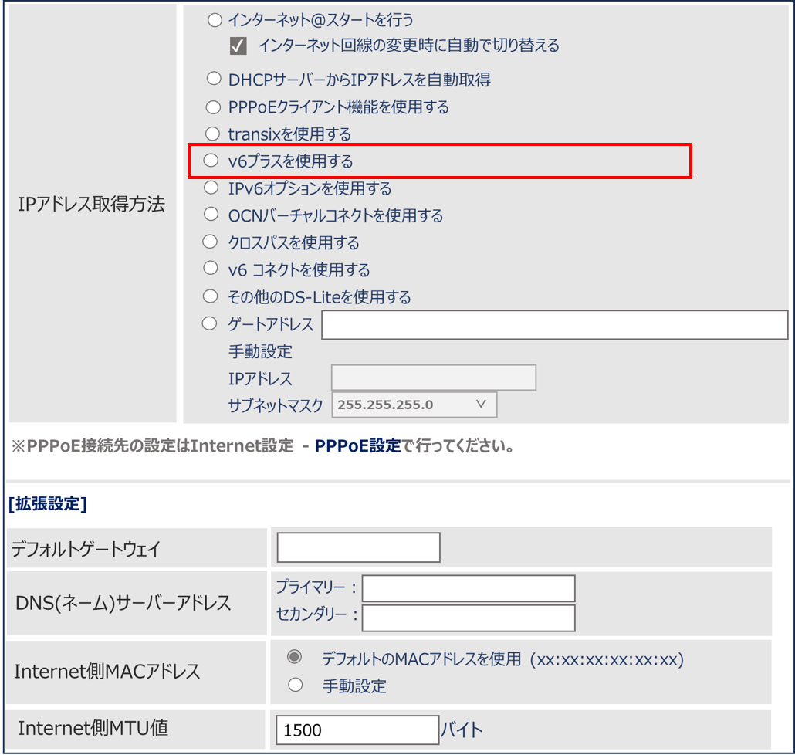Uncheck インターネット回線の変更時に自動で切り替える checkbox

(238, 46)
